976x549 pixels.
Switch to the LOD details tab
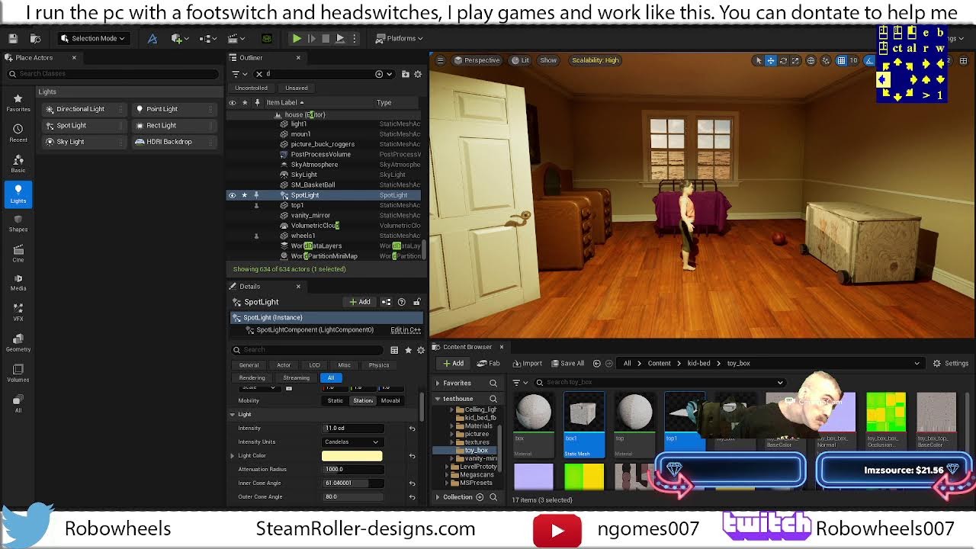tap(314, 365)
